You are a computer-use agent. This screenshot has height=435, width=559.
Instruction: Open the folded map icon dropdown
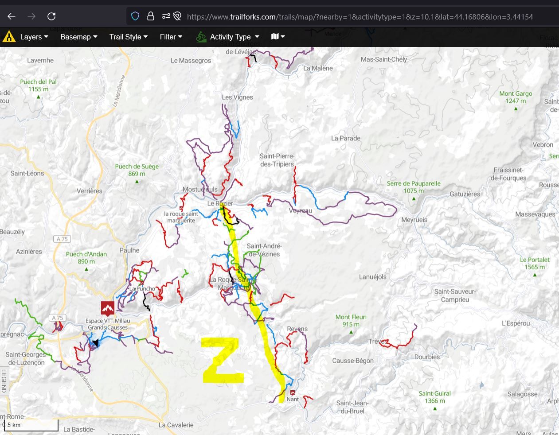point(278,37)
